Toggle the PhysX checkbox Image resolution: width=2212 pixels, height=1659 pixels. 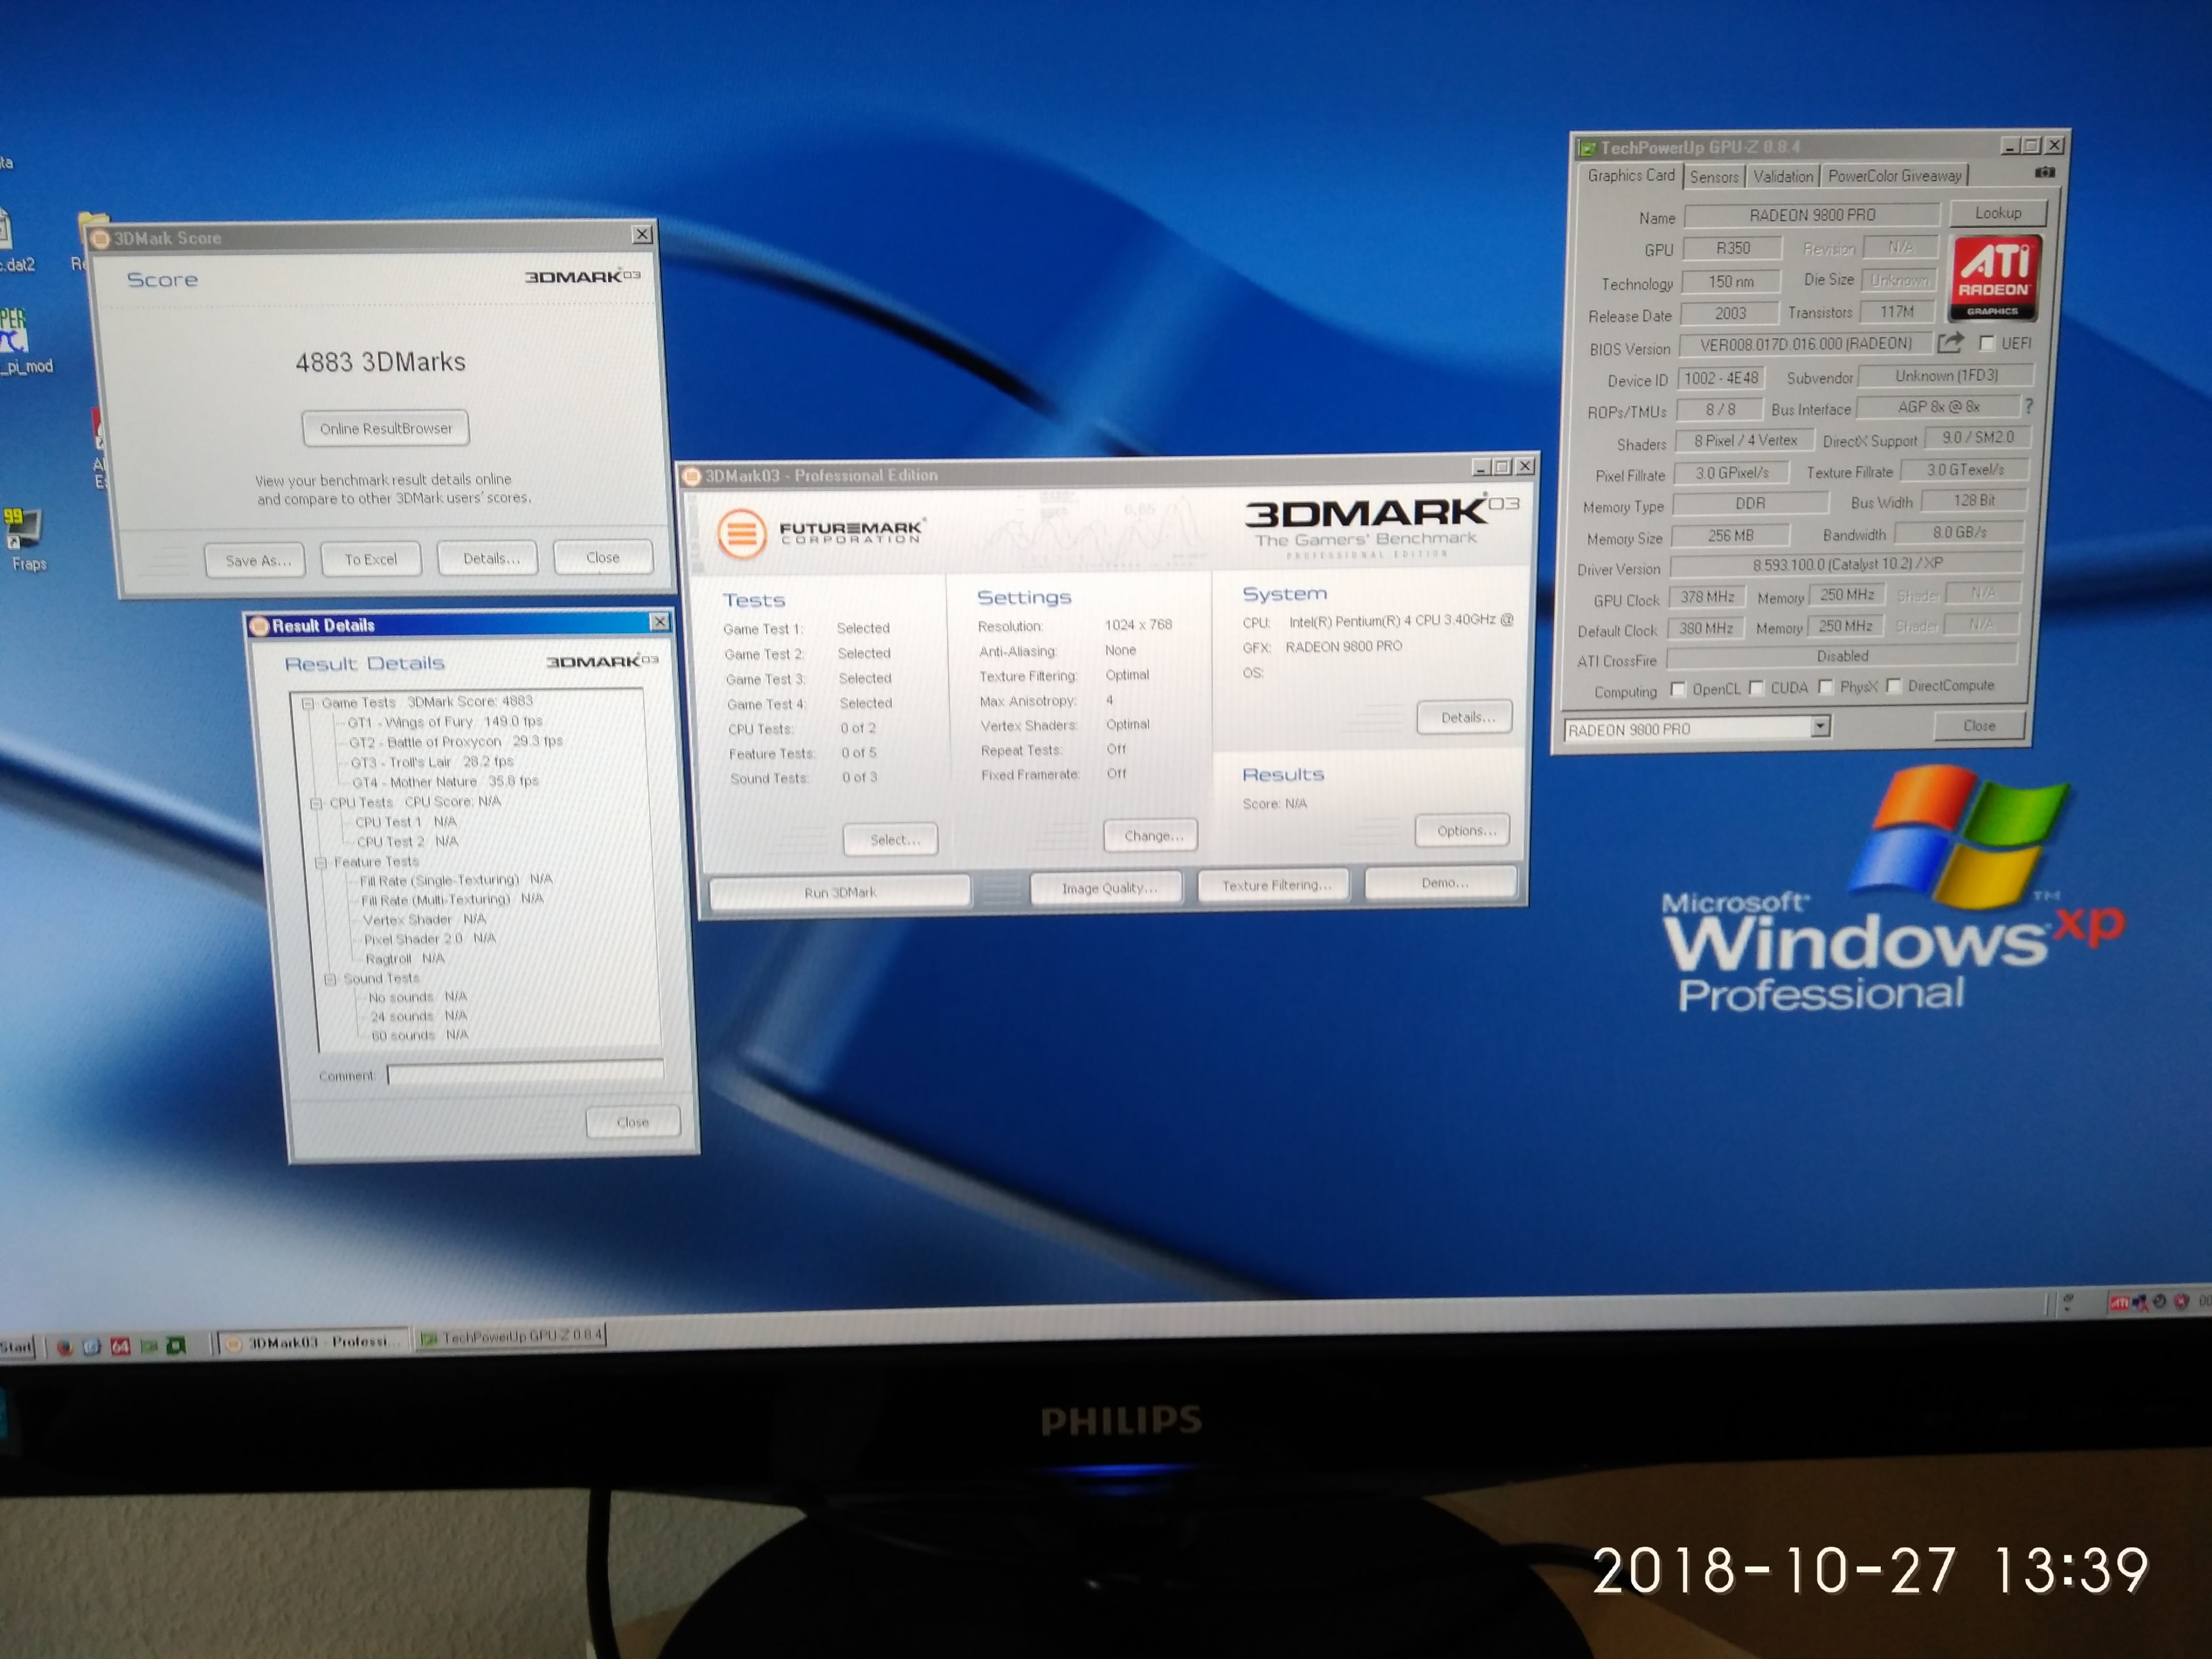point(1825,687)
